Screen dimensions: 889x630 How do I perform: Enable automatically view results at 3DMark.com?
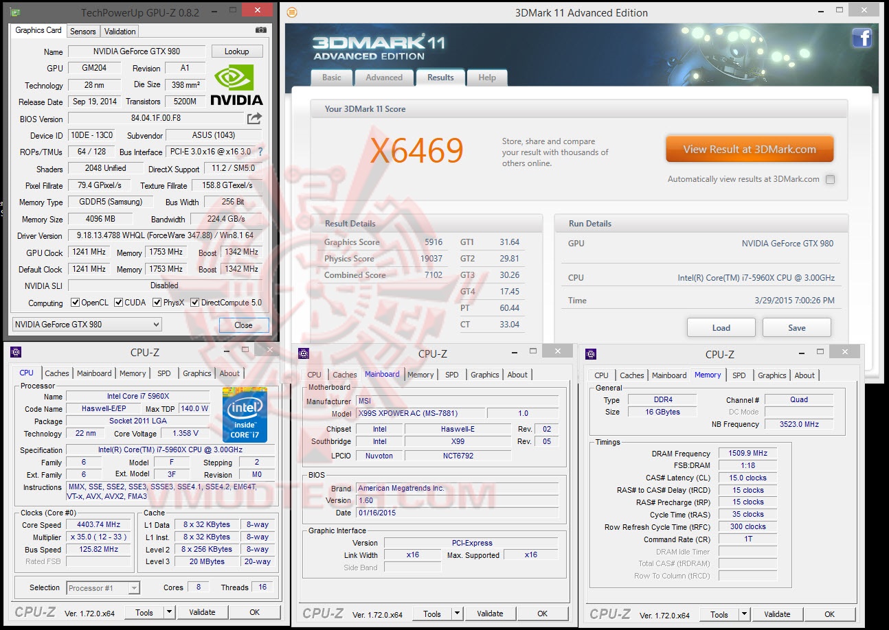pos(830,180)
